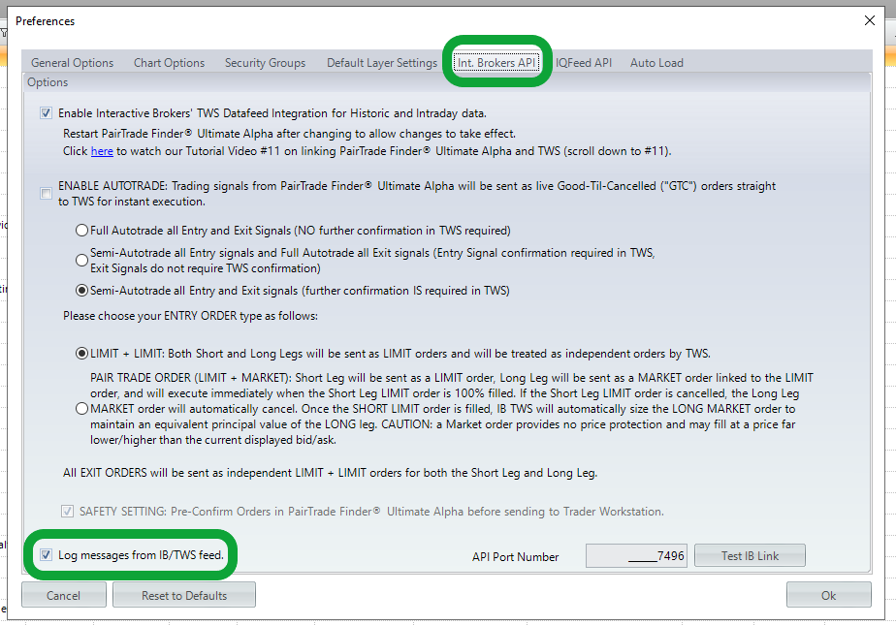Toggle SAFETY SETTING Pre-Confirm Orders checkbox
896x625 pixels.
68,512
